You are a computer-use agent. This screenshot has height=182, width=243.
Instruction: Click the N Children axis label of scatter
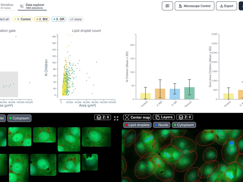coord(46,68)
